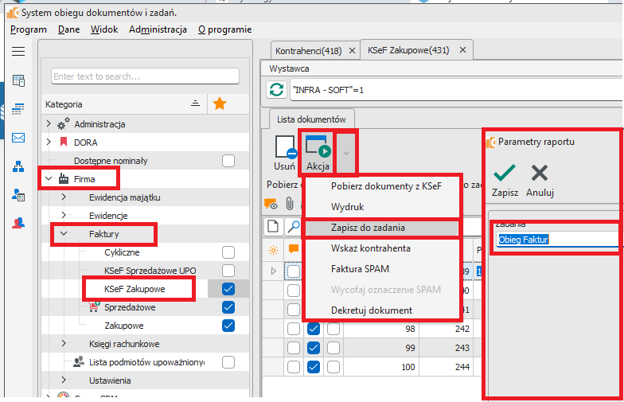Select the KSeF Zakupowe tree item
The height and width of the screenshot is (402, 624).
(x=135, y=288)
